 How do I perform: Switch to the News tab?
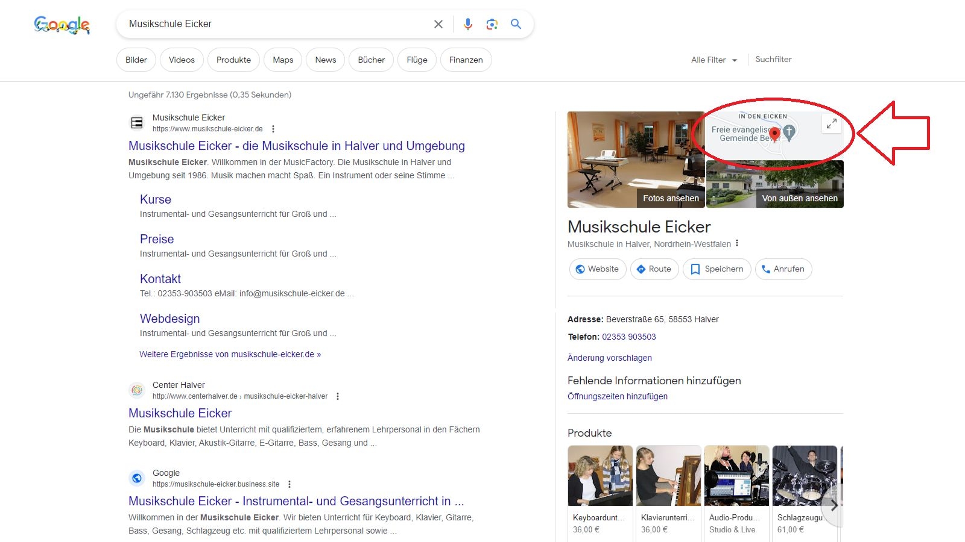(x=326, y=60)
